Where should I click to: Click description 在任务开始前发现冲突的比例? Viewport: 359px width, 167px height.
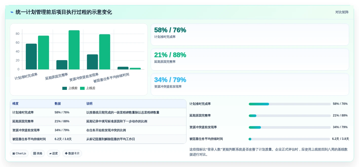click(106, 130)
